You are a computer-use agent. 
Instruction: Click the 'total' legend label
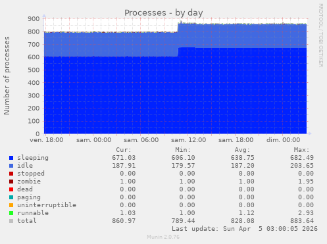click(x=27, y=221)
